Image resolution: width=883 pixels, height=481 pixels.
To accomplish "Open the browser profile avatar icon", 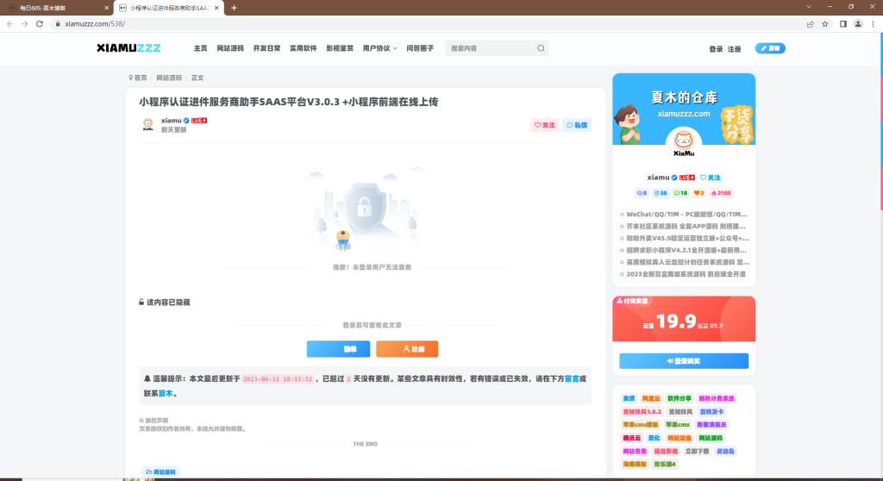I will point(858,23).
